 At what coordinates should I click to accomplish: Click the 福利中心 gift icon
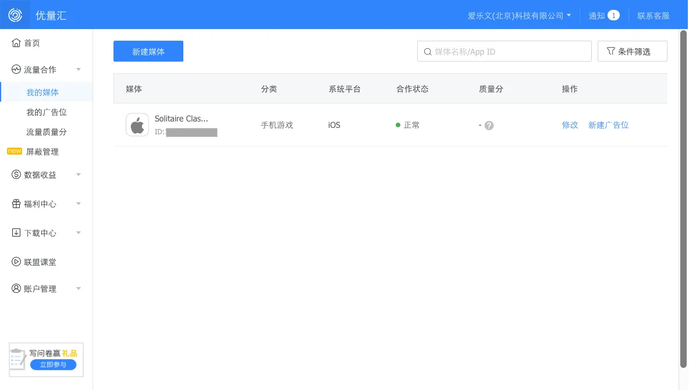click(16, 203)
